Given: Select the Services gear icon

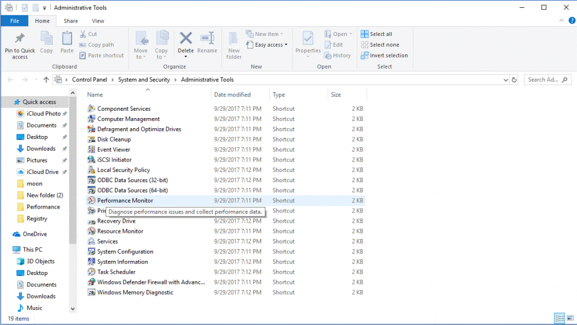Looking at the screenshot, I should click(91, 241).
